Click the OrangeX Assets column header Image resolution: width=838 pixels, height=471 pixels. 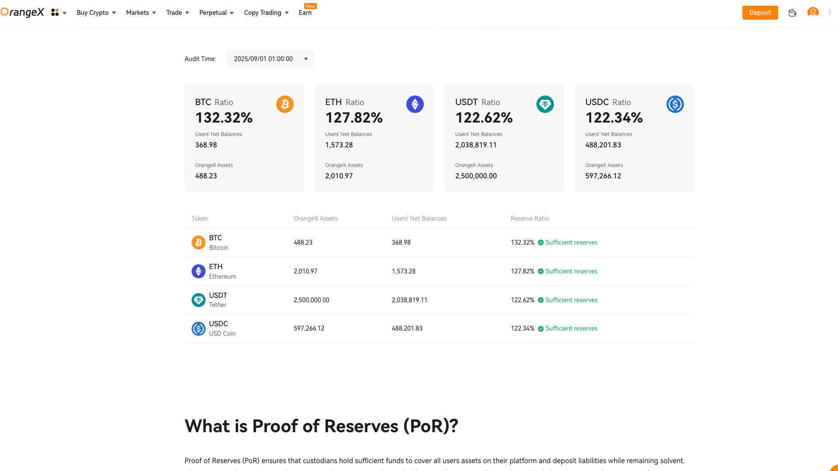tap(316, 218)
